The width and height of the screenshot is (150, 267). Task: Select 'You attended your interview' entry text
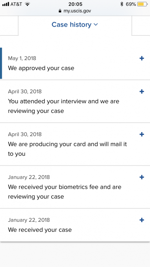[x=64, y=106]
